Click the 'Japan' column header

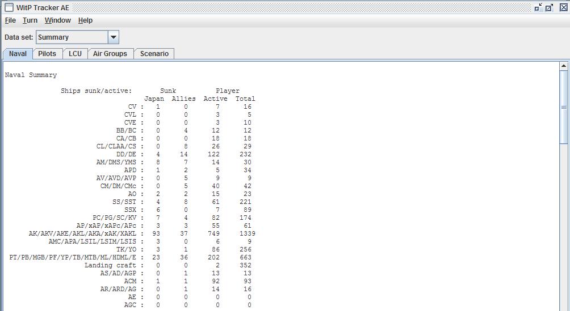pyautogui.click(x=154, y=99)
